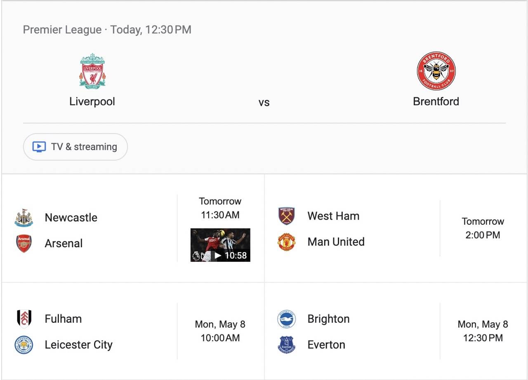The height and width of the screenshot is (380, 528).
Task: Play the Newcastle vs Arsenal 10:58 video
Action: pos(220,245)
